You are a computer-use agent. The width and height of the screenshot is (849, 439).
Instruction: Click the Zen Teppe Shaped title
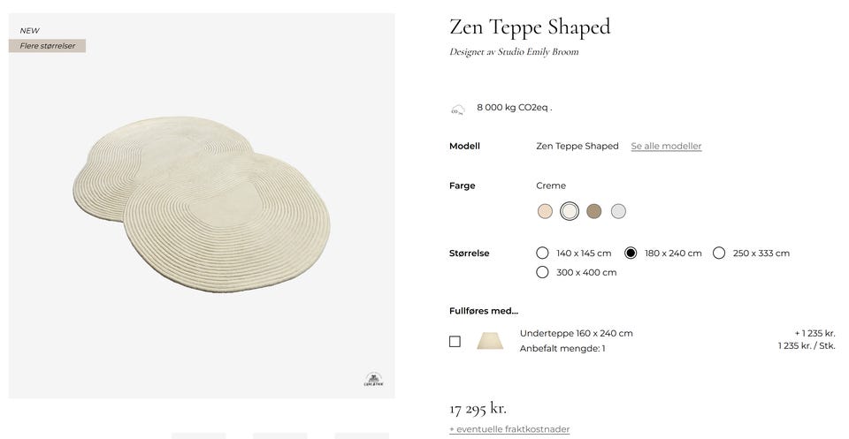click(x=530, y=27)
